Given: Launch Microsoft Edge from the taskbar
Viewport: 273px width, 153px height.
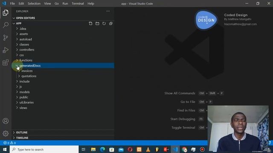Looking at the screenshot, I should (102, 149).
